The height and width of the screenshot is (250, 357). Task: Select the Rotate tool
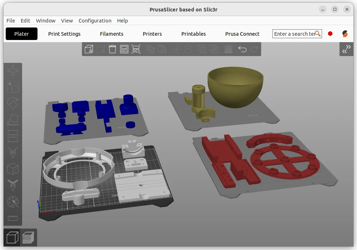(13, 103)
